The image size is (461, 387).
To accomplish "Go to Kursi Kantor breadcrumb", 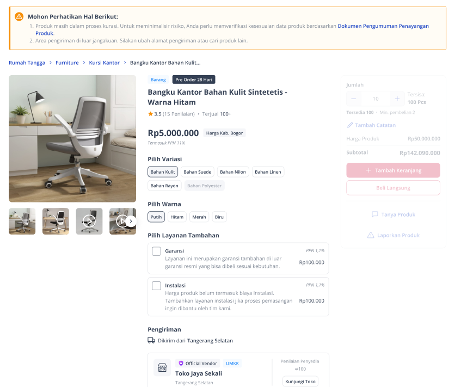I will (x=105, y=63).
